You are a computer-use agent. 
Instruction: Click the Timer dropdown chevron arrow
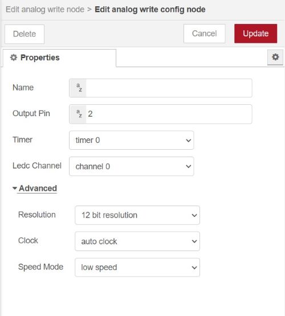[x=189, y=140]
